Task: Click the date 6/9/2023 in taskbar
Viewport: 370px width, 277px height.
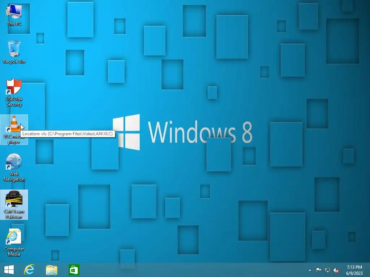Action: click(354, 273)
